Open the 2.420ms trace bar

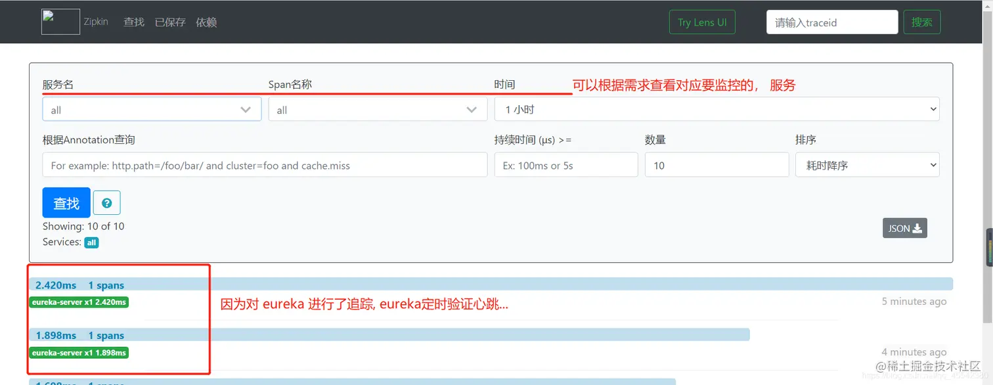(491, 284)
